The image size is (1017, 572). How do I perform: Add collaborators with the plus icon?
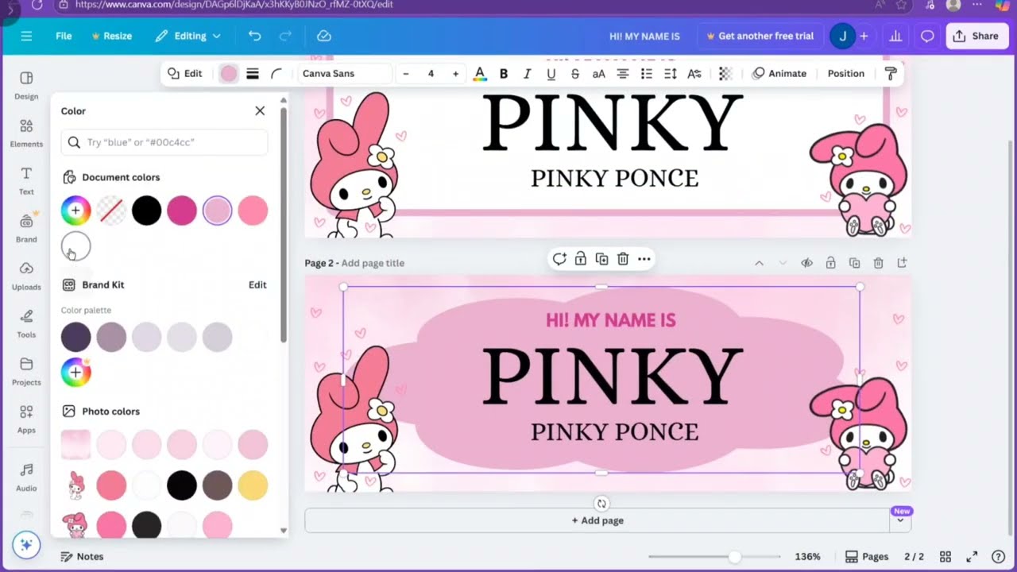pyautogui.click(x=864, y=36)
